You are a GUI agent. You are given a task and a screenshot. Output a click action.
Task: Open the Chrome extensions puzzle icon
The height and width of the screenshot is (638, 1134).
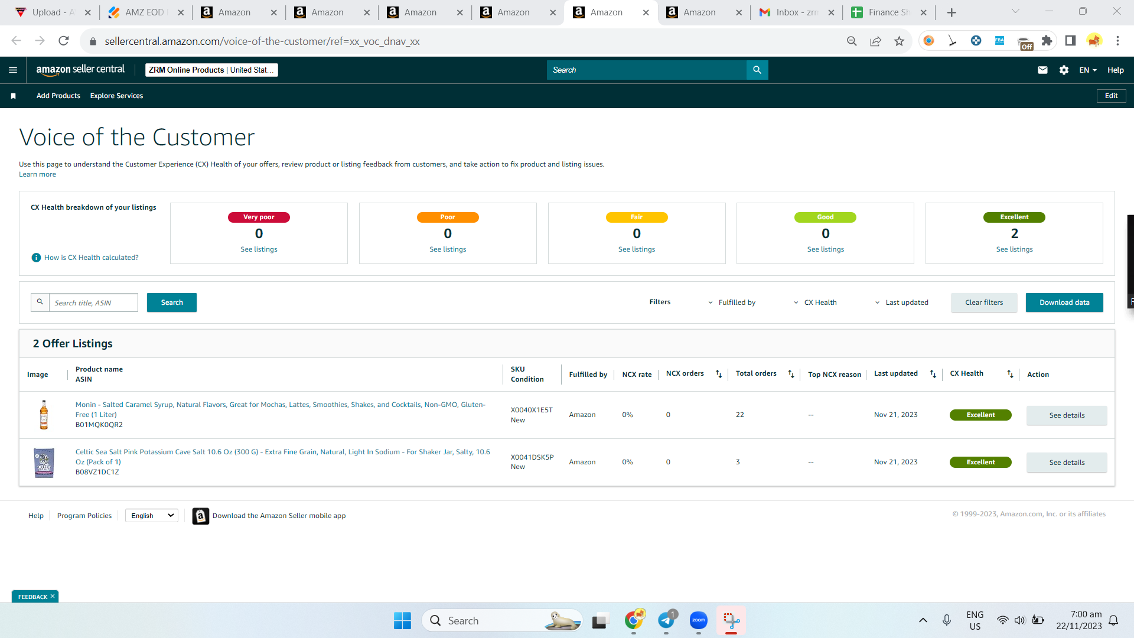tap(1047, 41)
